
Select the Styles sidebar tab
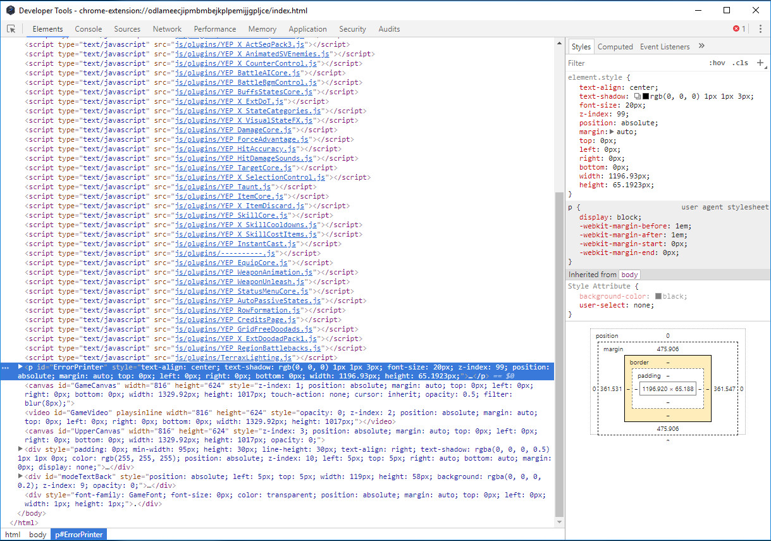[x=581, y=47]
